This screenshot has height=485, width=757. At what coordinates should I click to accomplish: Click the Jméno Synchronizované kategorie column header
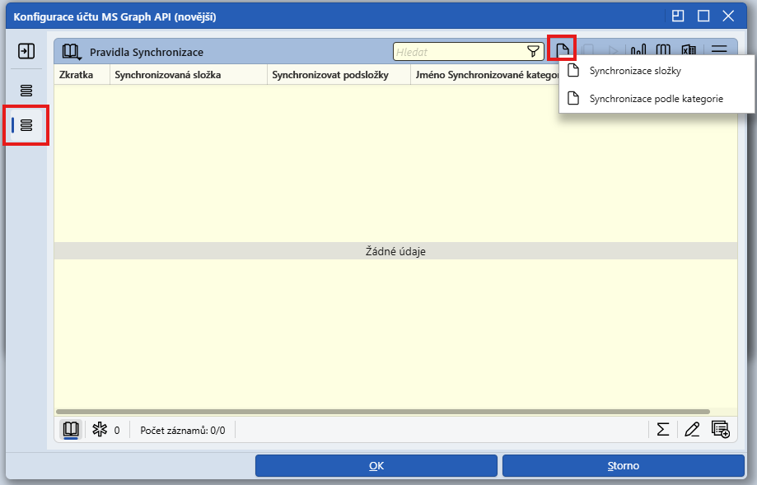[484, 75]
